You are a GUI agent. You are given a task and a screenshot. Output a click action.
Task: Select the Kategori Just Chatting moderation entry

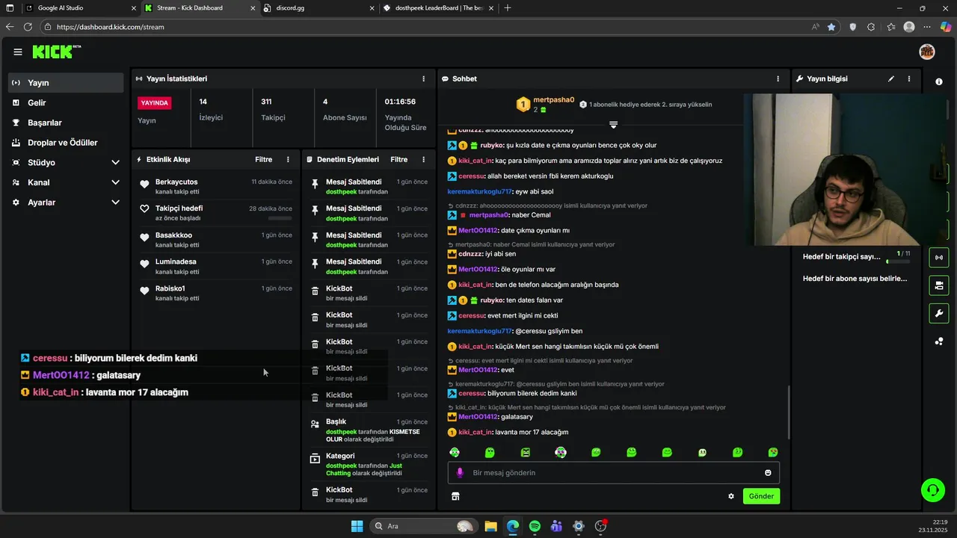[369, 464]
